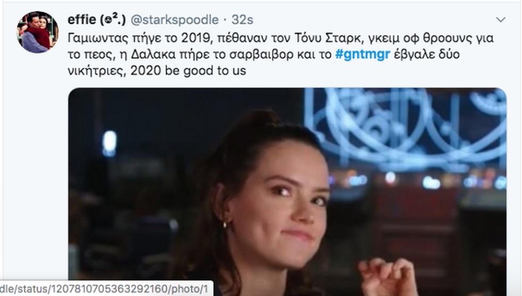The width and height of the screenshot is (522, 296).
Task: Open effie's profile avatar picture
Action: 38,32
